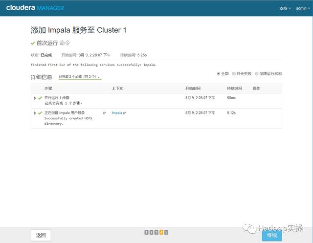Screen dimensions: 313x243
Task: Select the 只含失败 radio button filter
Action: pos(234,74)
